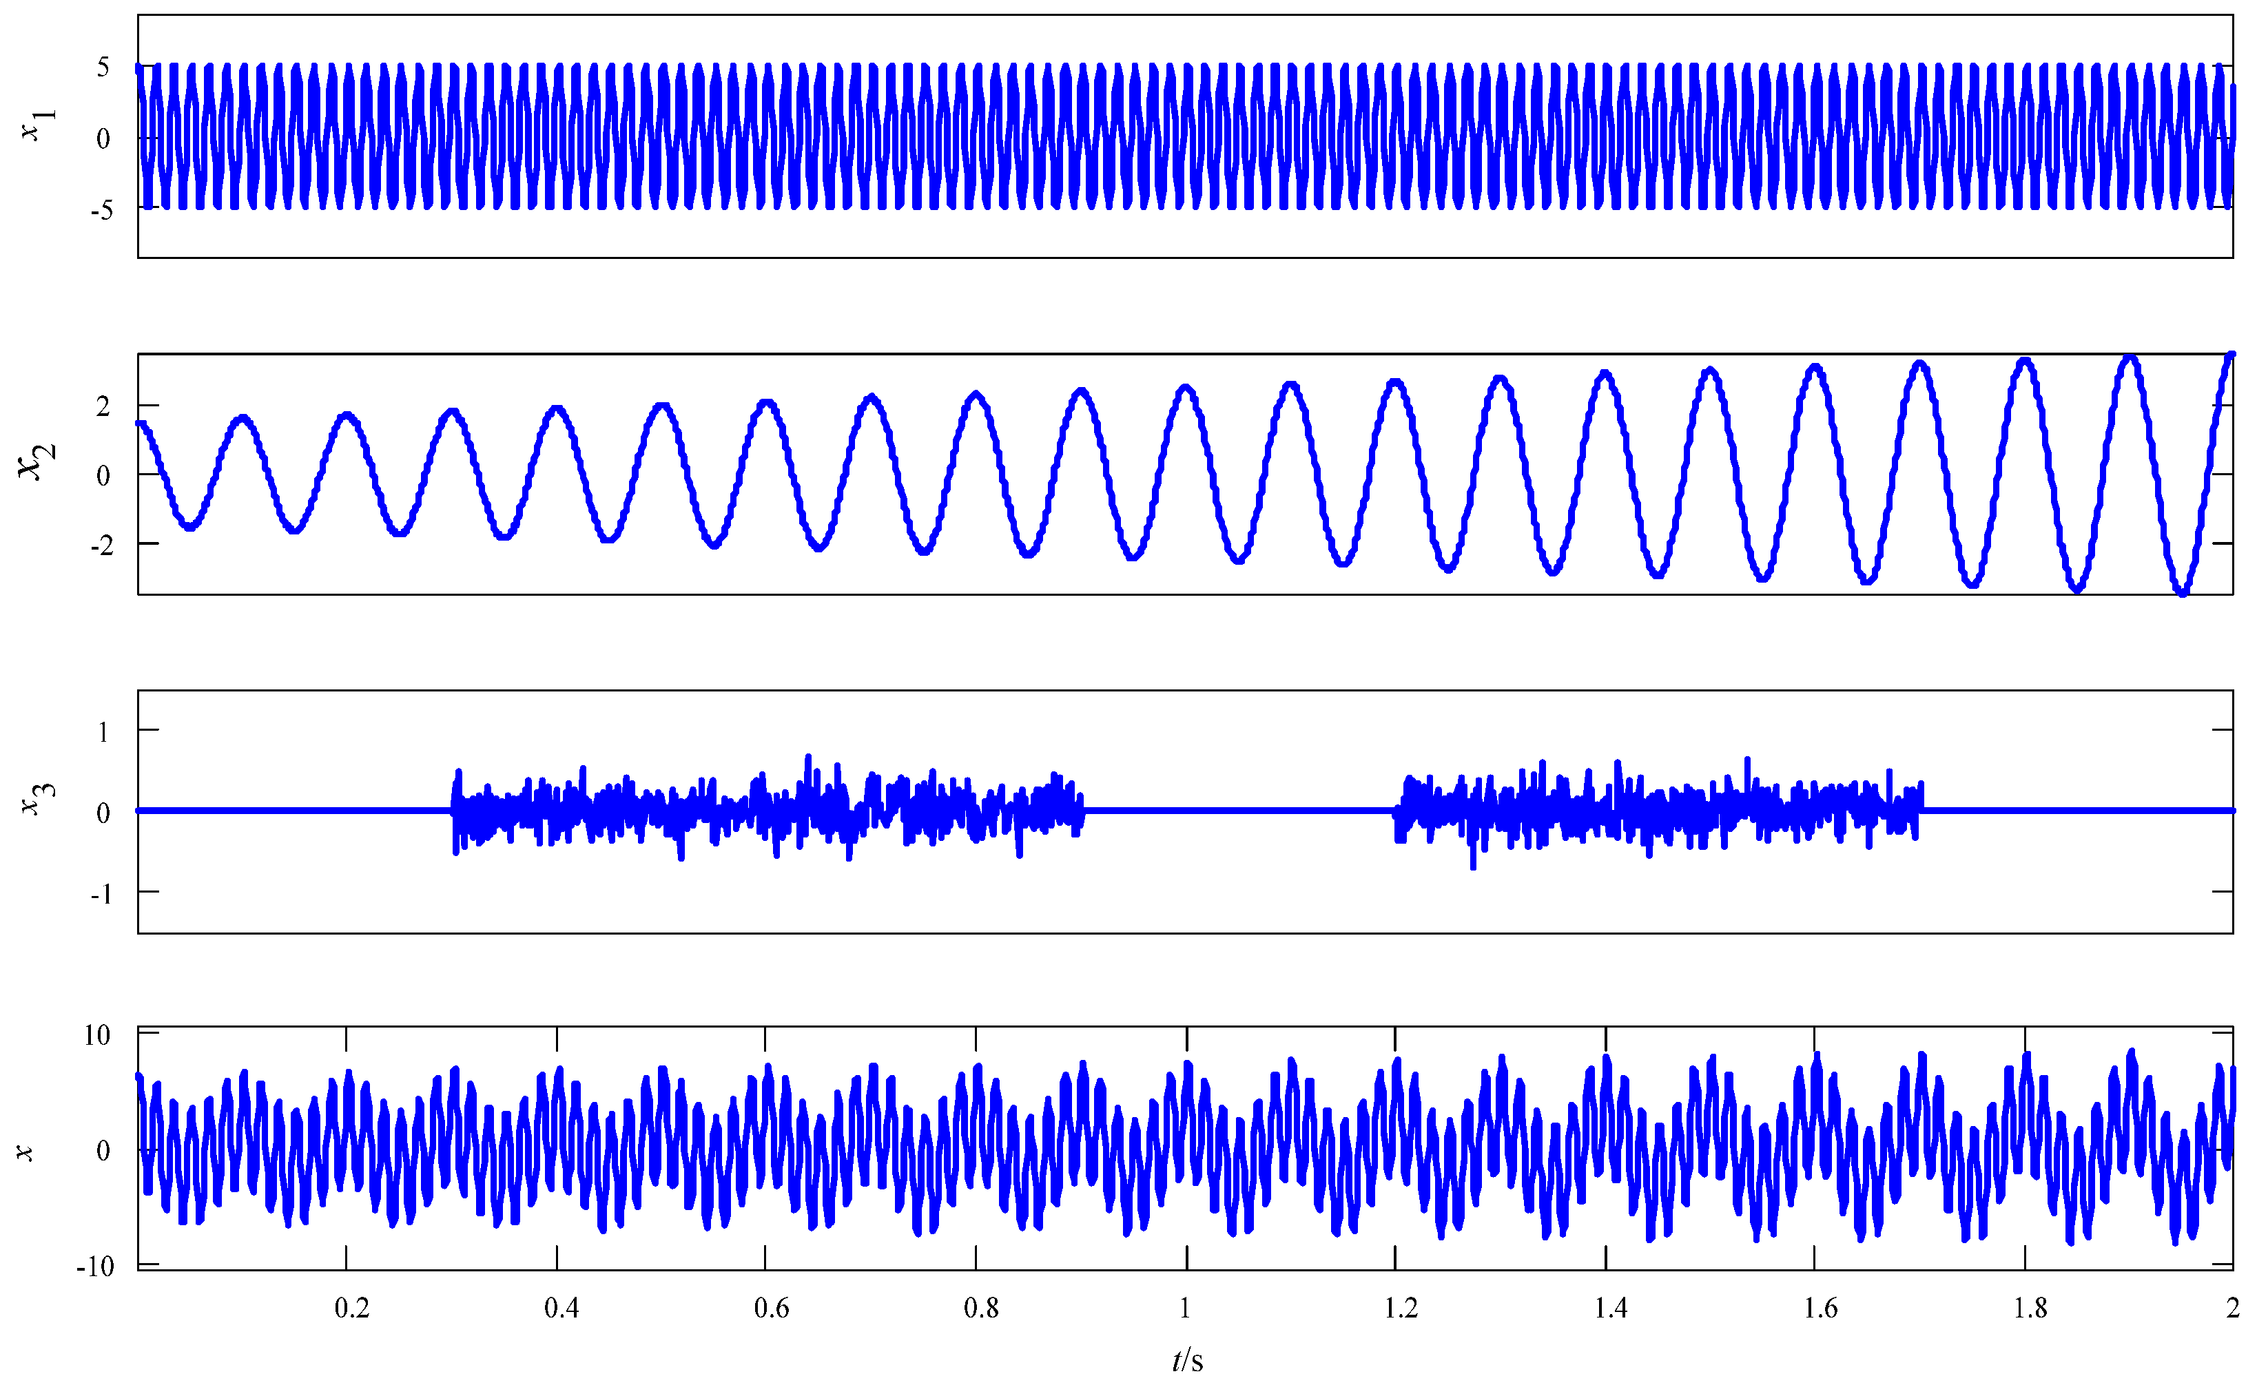Screen dimensions: 2257x1385
Task: Click the -2 tick label on x2 plot
Action: point(102,546)
